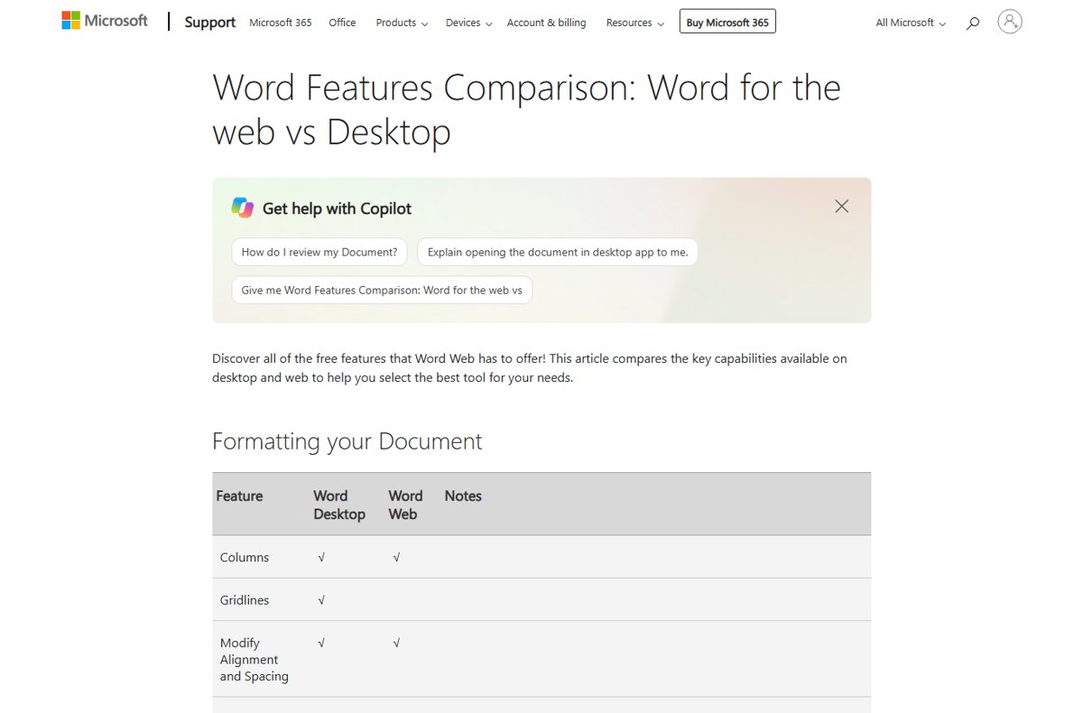The image size is (1083, 713).
Task: Click the 'Notes' column header
Action: [463, 495]
